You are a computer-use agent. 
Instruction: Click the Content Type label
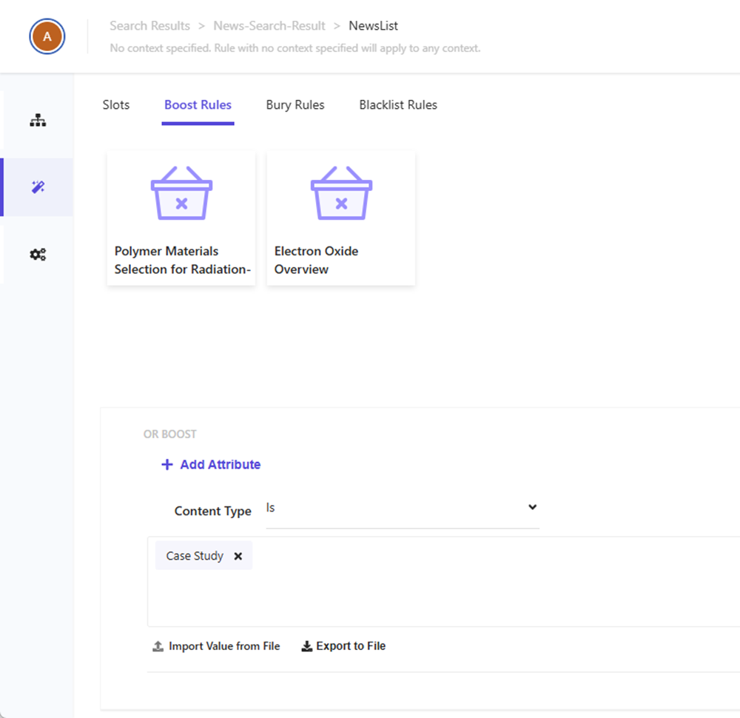coord(213,511)
